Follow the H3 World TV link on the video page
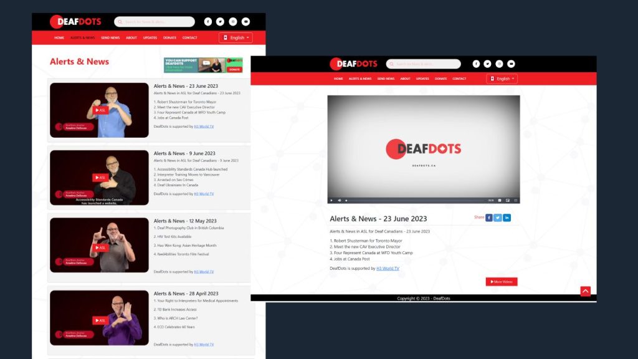638x359 pixels. pyautogui.click(x=388, y=268)
